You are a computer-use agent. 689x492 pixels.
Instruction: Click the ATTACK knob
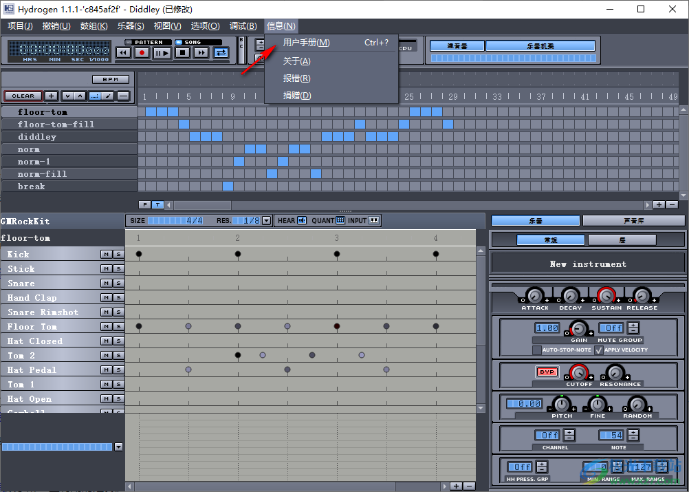[535, 295]
